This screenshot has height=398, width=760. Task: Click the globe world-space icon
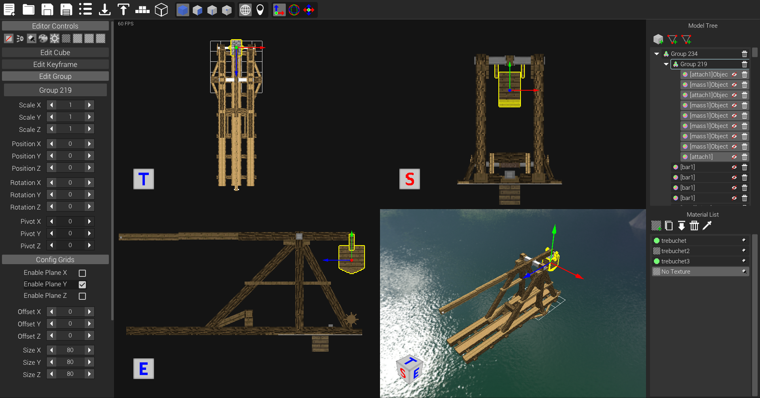pos(245,10)
